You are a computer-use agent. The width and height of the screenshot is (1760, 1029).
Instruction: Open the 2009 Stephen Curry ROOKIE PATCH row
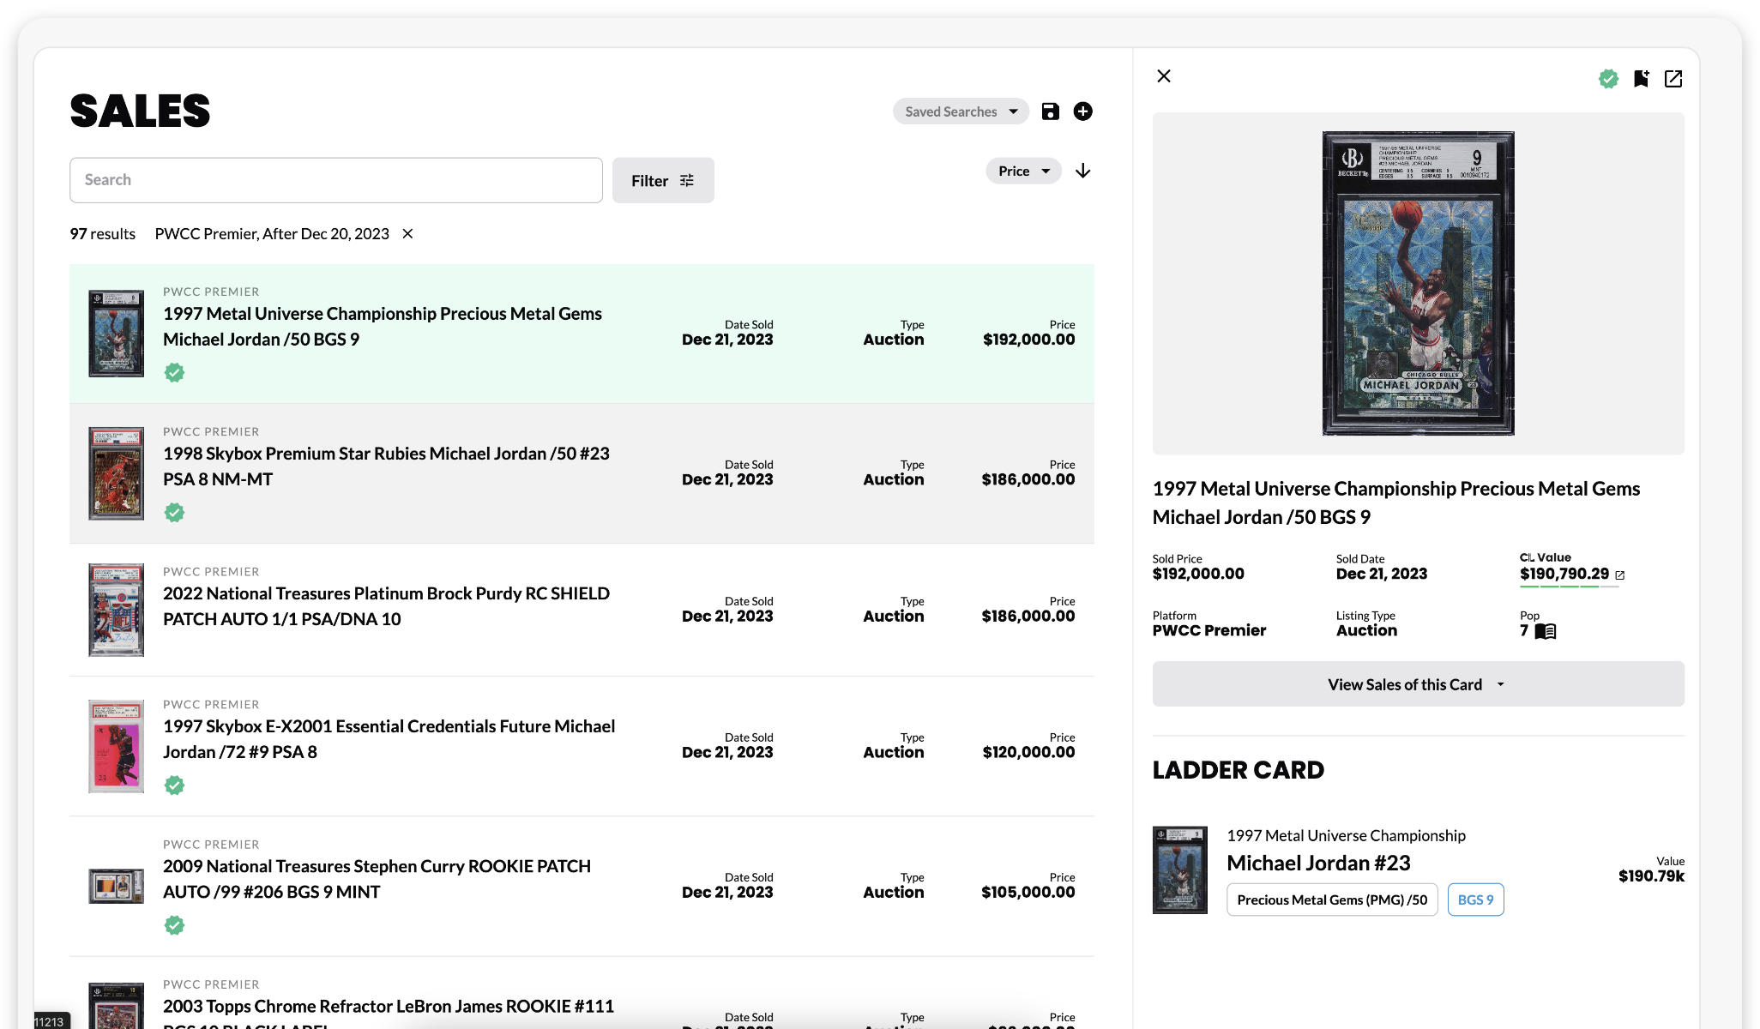[x=582, y=886]
